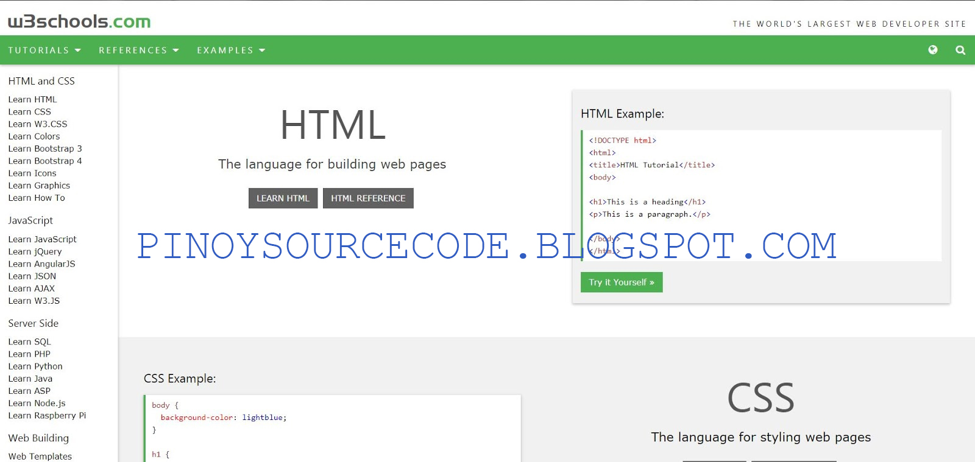Viewport: 975px width, 462px height.
Task: Click 'The language for building web pages'
Action: pyautogui.click(x=332, y=164)
